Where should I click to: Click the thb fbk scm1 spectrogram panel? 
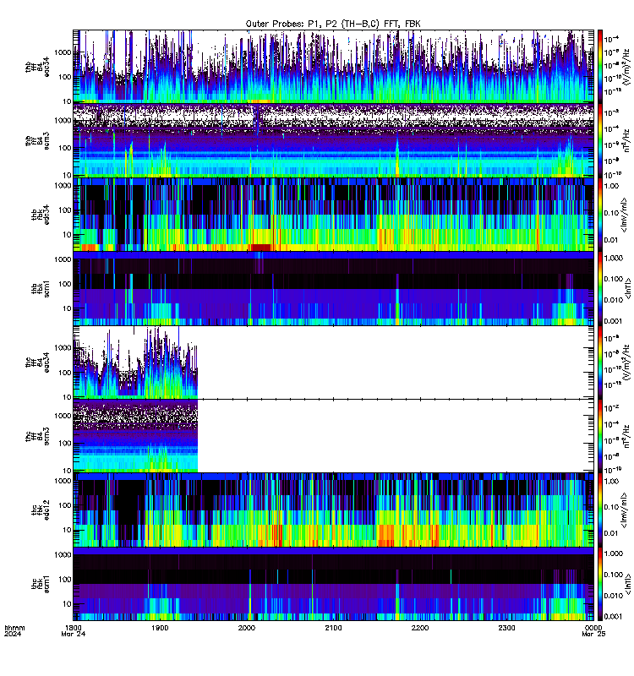tap(333, 288)
